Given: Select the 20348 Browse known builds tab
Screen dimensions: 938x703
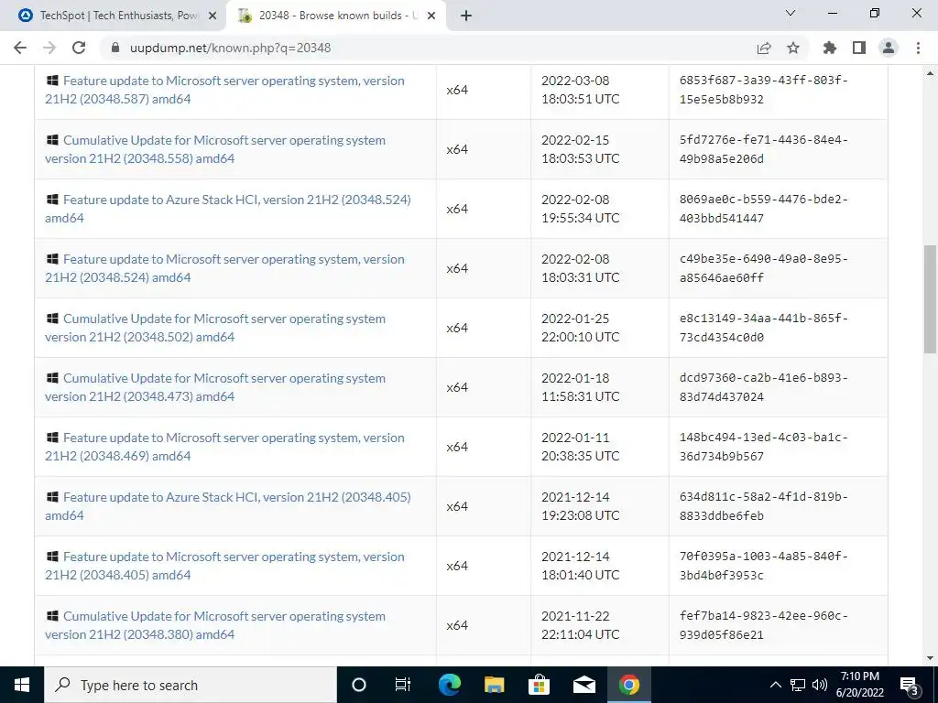Looking at the screenshot, I should click(x=336, y=16).
